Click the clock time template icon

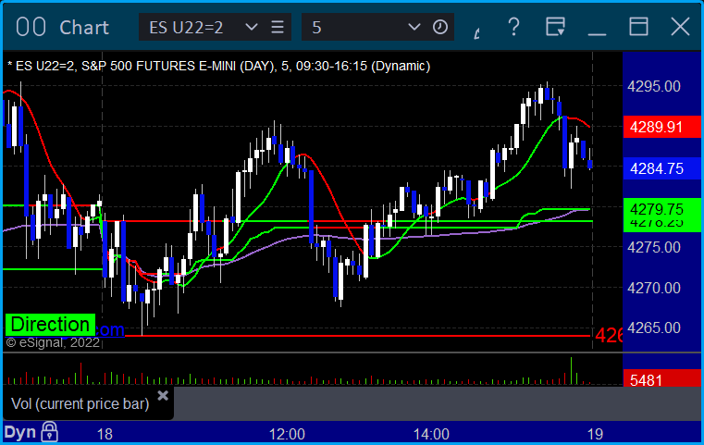point(440,27)
